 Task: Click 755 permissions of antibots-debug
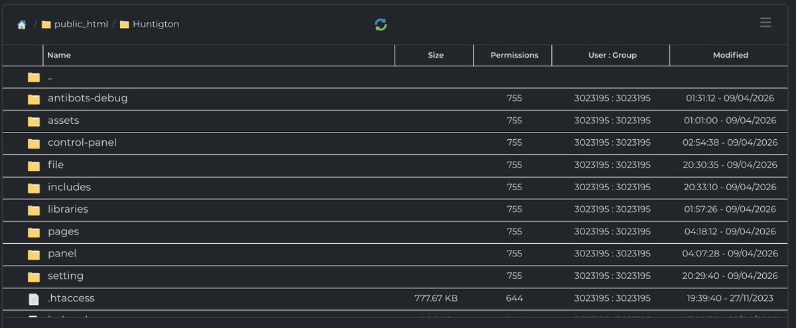point(514,98)
